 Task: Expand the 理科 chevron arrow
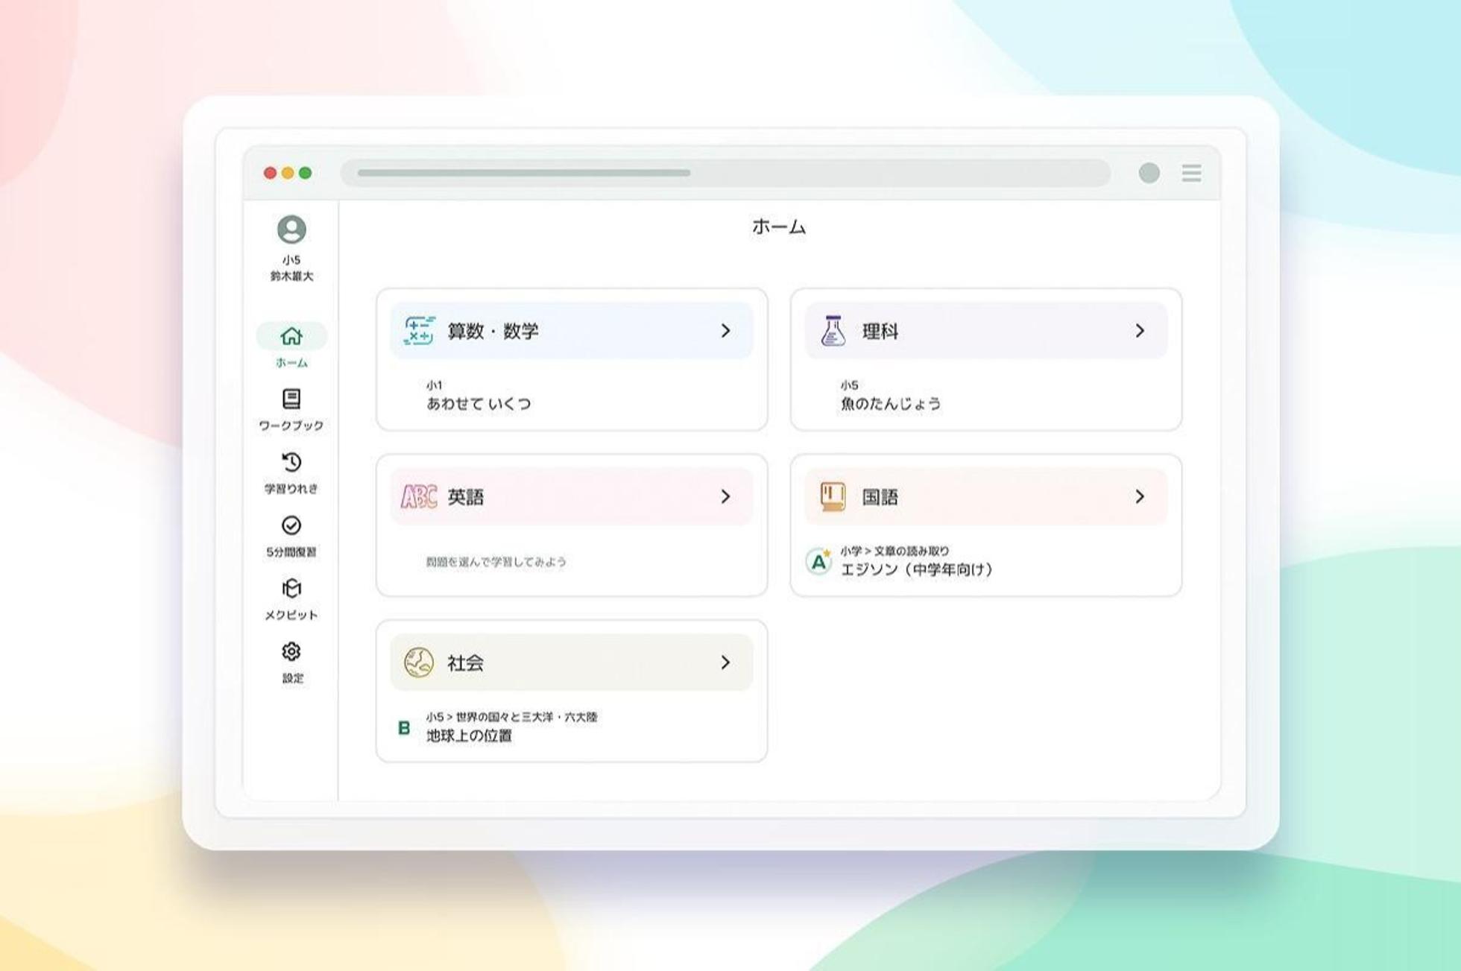pos(1139,331)
